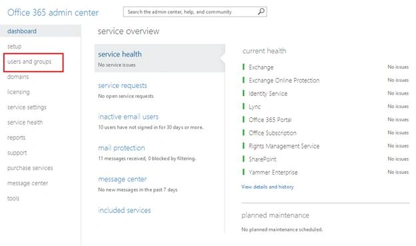
Task: Click the No service issues text
Action: click(117, 65)
